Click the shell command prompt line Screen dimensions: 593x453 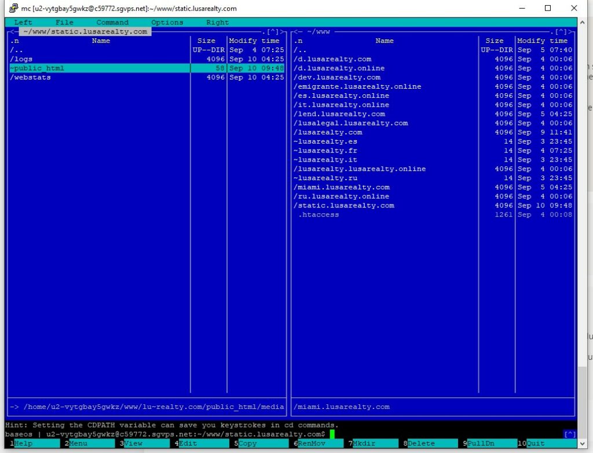[x=284, y=434]
